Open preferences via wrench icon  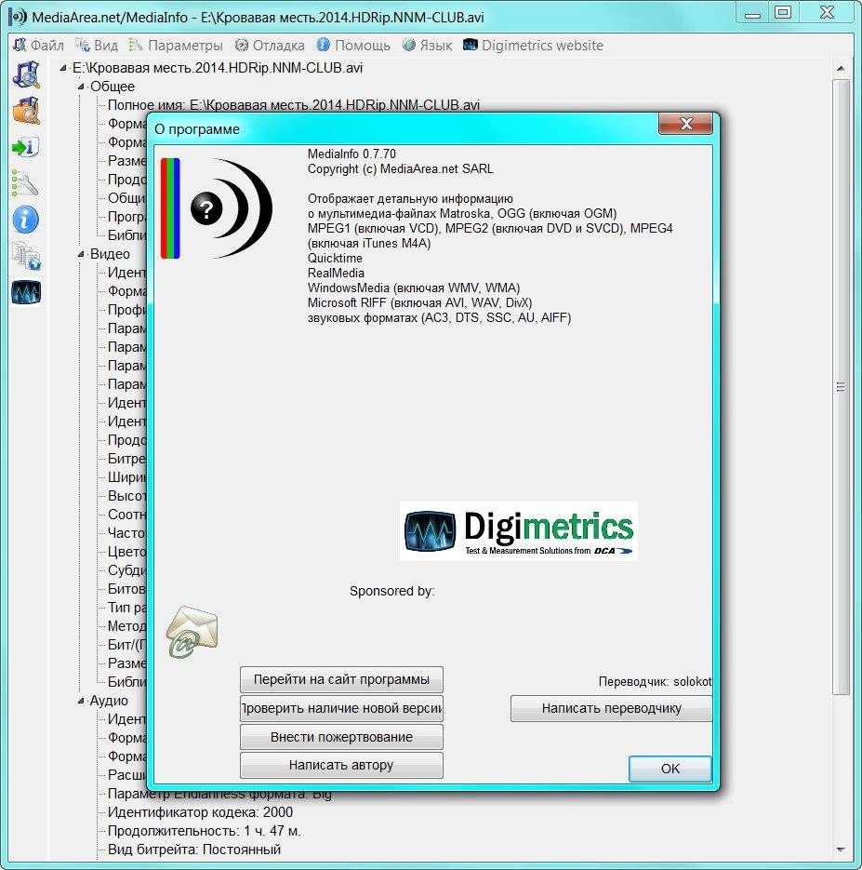pos(25,183)
